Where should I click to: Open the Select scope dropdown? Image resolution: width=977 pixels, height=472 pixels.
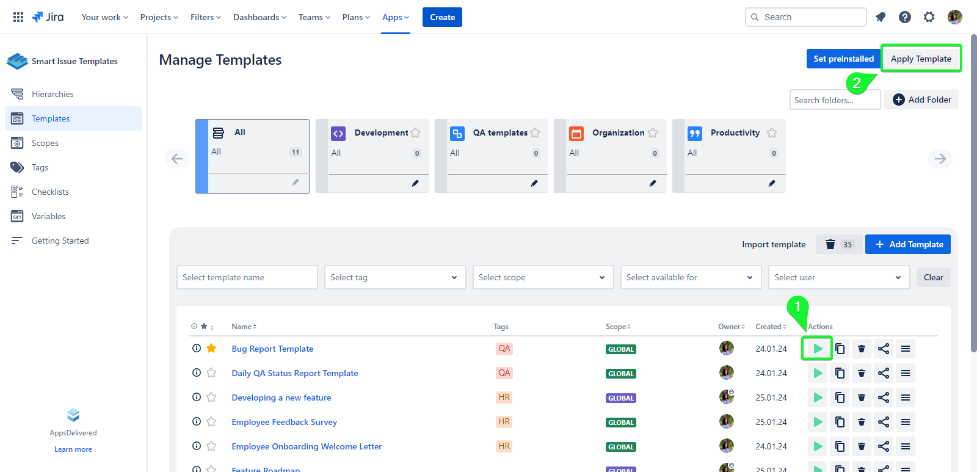click(x=542, y=277)
